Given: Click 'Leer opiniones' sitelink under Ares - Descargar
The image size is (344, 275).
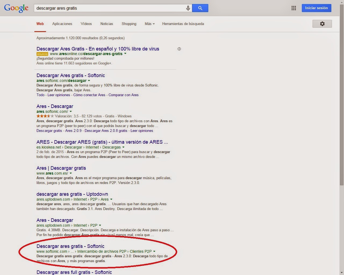Looking at the screenshot, I should [x=142, y=131].
